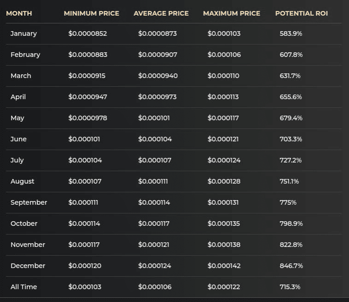
Task: Click the All Time ROI 715.3%
Action: (x=290, y=287)
